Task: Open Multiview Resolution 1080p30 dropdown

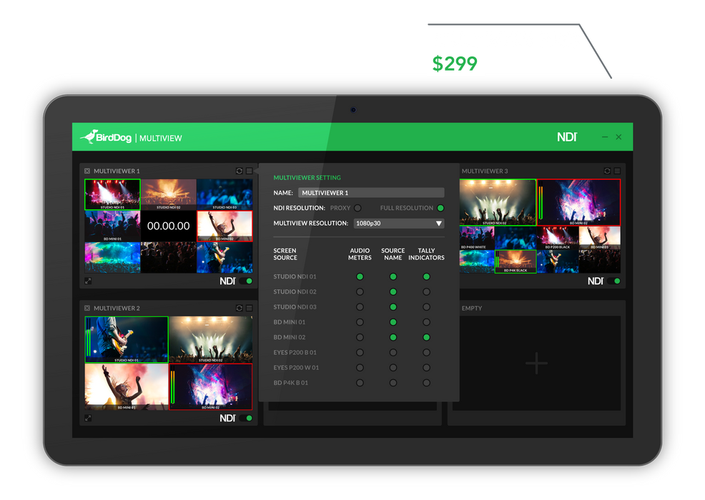Action: pos(399,224)
